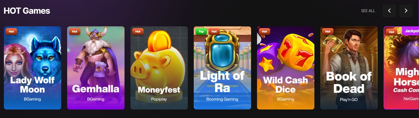
Task: Click the HOT Games section heading
Action: [x=27, y=11]
